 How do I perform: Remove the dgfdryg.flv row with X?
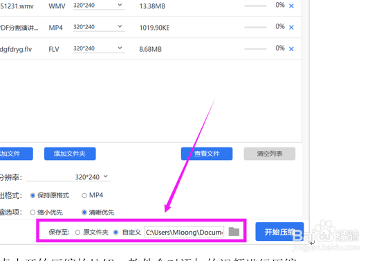[x=291, y=49]
